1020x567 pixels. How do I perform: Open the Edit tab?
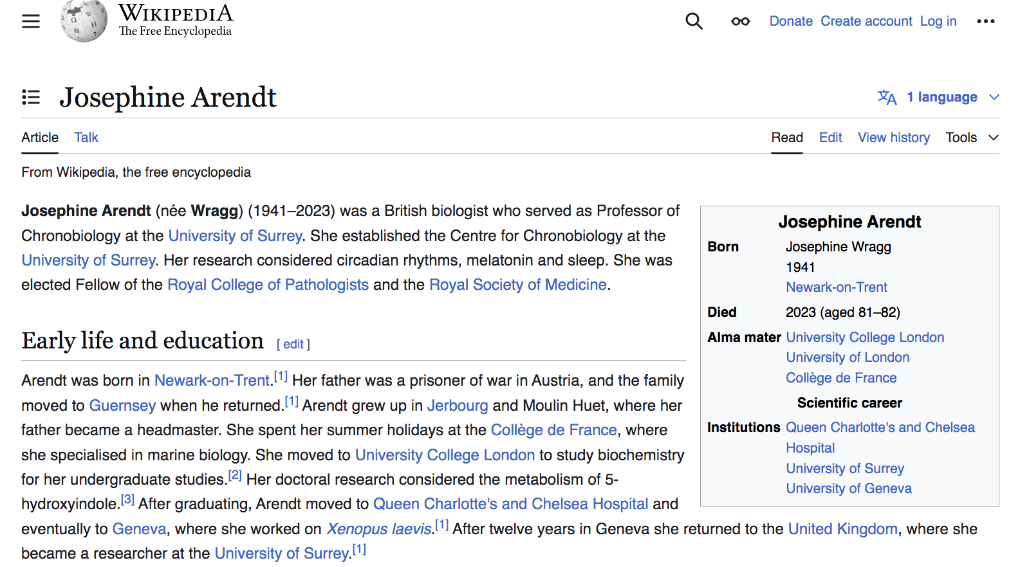[830, 138]
